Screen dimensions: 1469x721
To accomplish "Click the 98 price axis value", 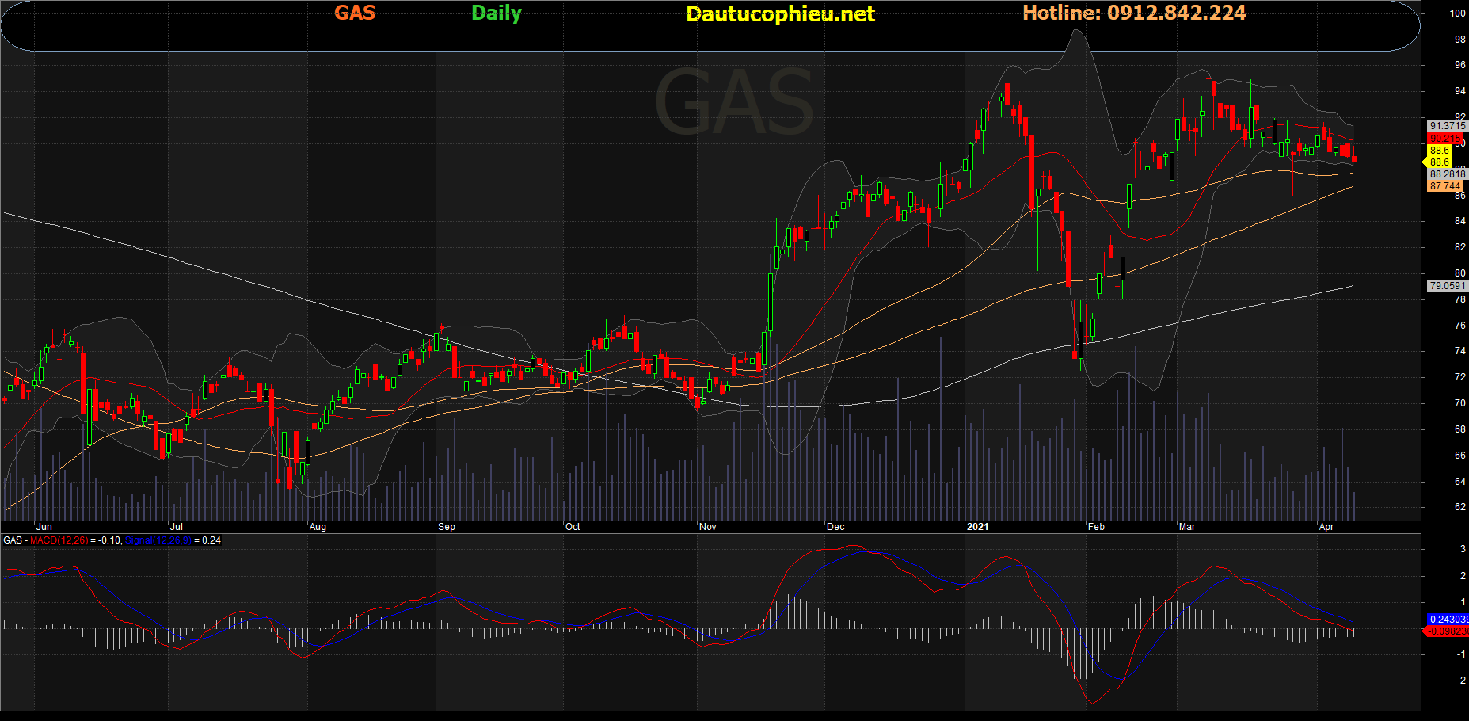I will pos(1460,40).
